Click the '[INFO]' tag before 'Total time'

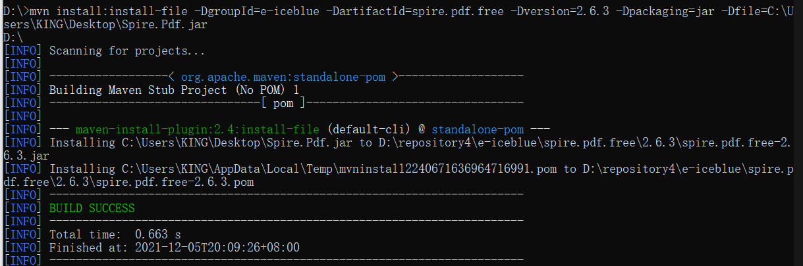23,234
